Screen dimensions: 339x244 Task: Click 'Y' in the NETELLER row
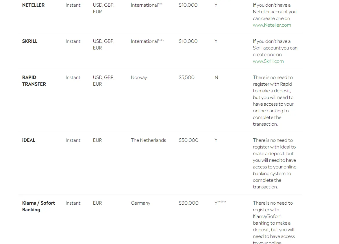[x=216, y=5]
